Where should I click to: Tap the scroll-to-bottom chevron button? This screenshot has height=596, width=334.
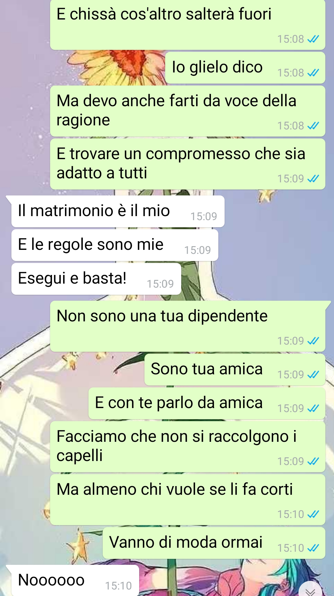tap(310, 589)
